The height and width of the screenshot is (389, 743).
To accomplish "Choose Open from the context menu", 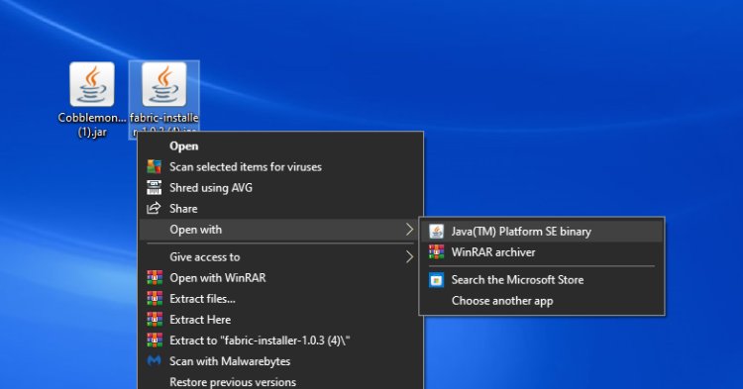I will (x=280, y=146).
